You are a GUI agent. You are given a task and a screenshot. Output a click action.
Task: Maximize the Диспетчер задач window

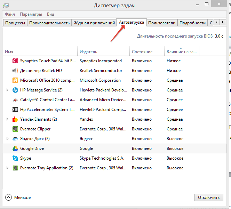[207, 4]
